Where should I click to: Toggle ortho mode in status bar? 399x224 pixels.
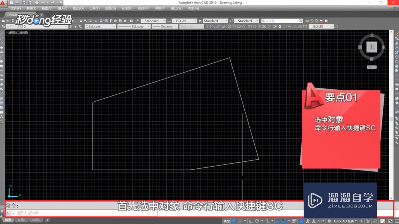[250, 221]
